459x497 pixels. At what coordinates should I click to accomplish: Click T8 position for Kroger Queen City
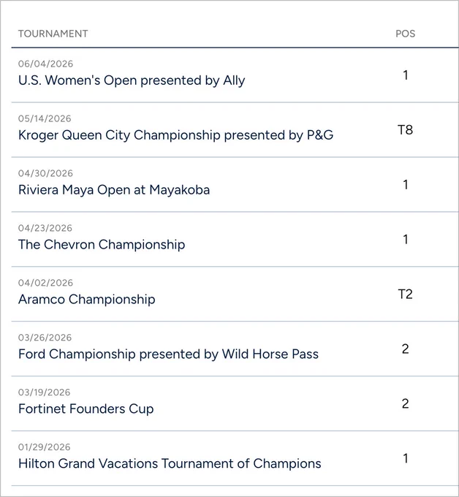[x=406, y=130]
